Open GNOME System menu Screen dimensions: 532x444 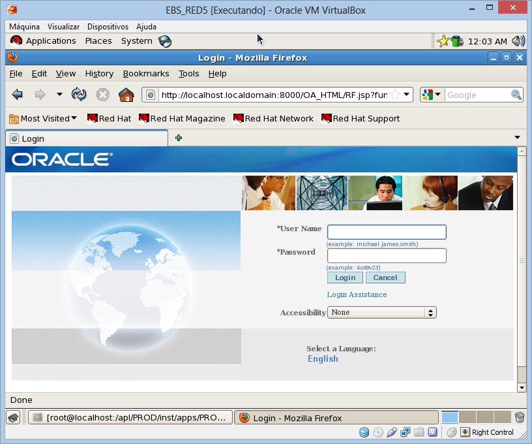coord(137,41)
